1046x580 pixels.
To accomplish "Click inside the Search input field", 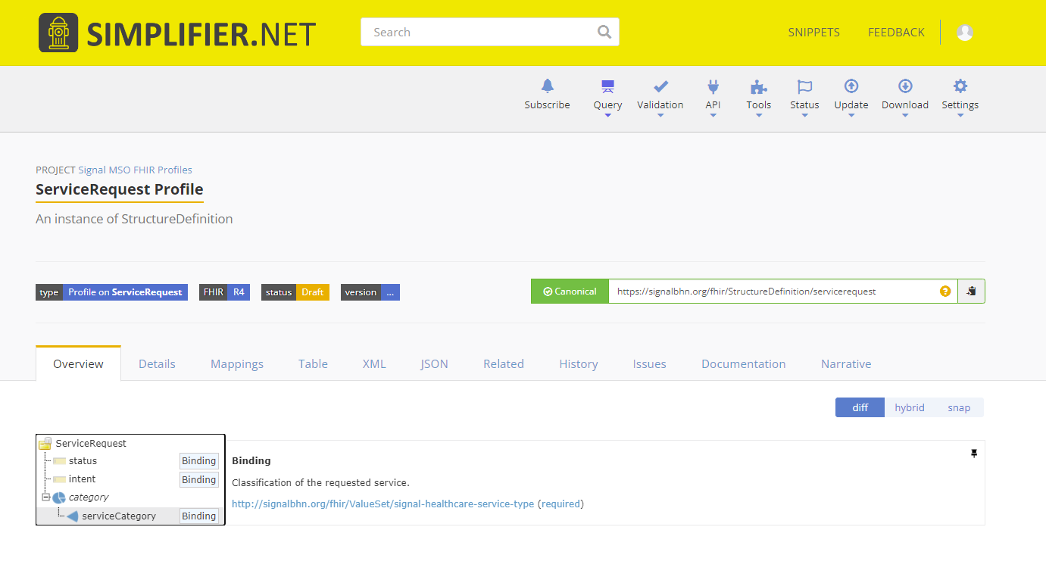I will [477, 32].
